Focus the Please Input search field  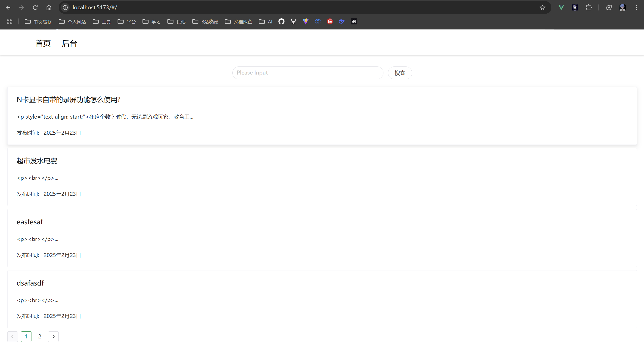point(307,73)
